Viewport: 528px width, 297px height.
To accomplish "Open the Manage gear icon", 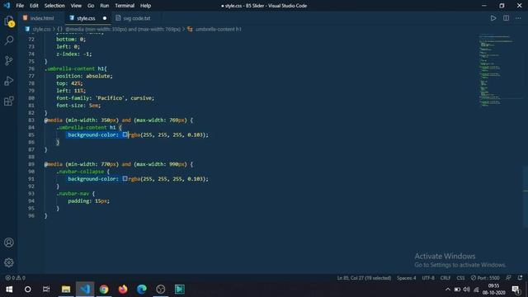I will (x=9, y=262).
